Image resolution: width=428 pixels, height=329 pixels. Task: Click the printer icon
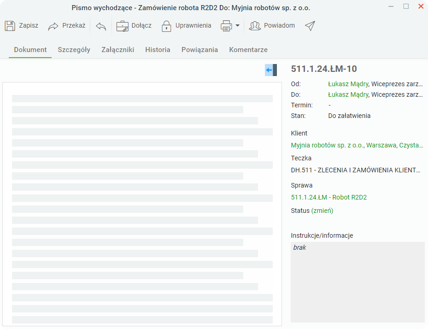226,26
